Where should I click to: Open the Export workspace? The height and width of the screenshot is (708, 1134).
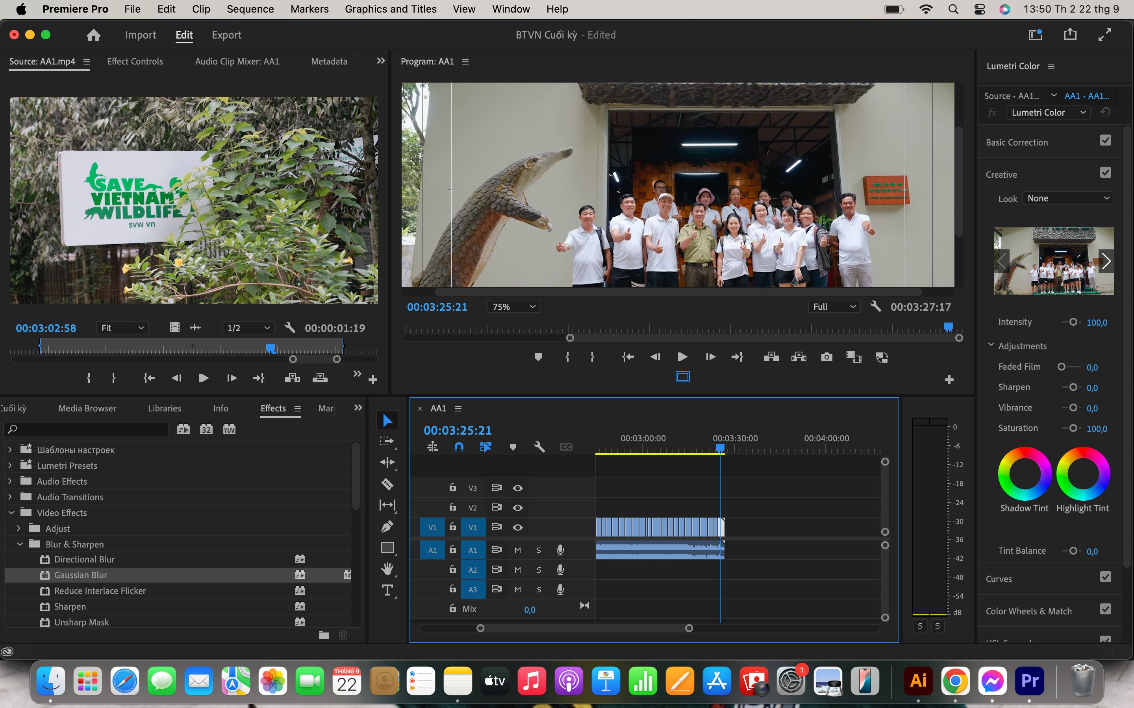pyautogui.click(x=226, y=35)
